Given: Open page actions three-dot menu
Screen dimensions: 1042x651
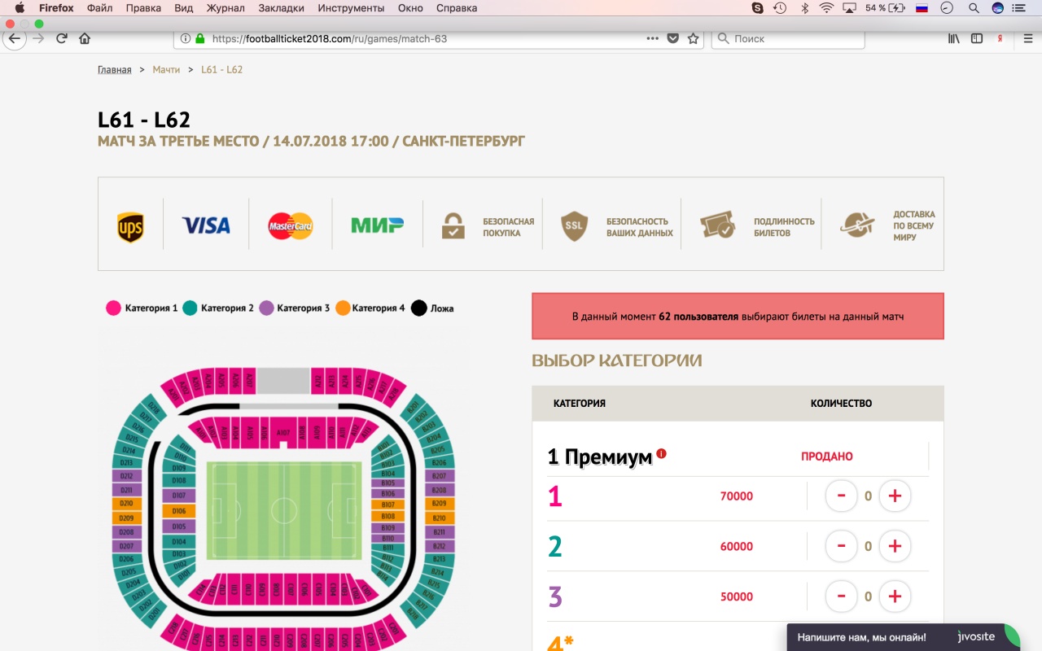Looking at the screenshot, I should 653,38.
